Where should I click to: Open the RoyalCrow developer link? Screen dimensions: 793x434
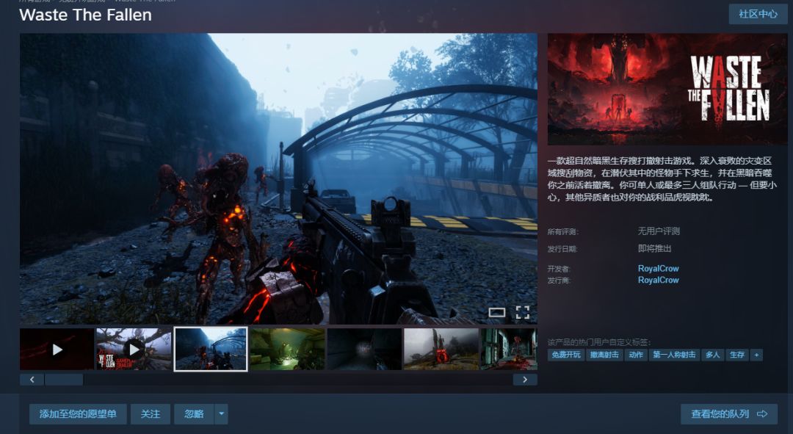click(658, 269)
